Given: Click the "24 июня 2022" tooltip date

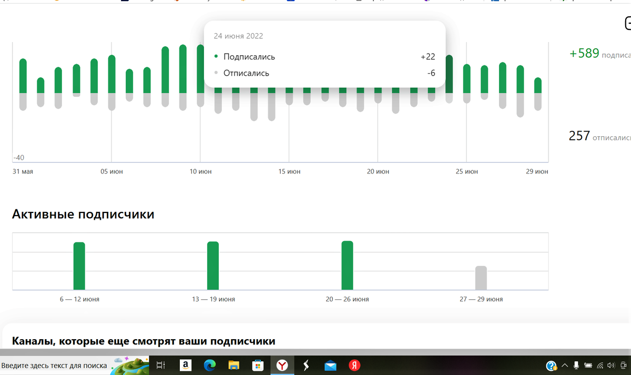Looking at the screenshot, I should 238,36.
